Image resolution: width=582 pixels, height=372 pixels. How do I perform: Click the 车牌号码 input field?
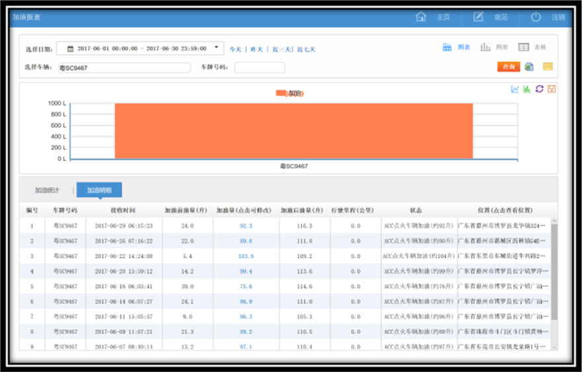[x=259, y=67]
